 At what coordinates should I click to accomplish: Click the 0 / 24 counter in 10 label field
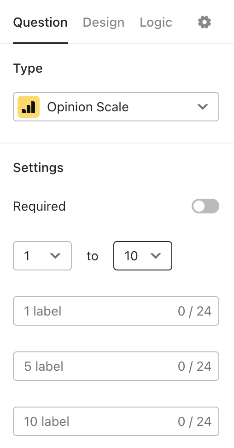pyautogui.click(x=195, y=421)
